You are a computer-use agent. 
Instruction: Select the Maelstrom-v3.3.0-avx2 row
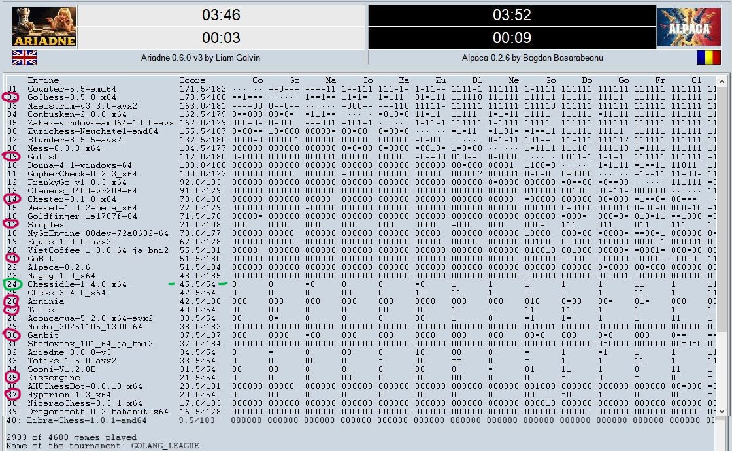tap(360, 105)
